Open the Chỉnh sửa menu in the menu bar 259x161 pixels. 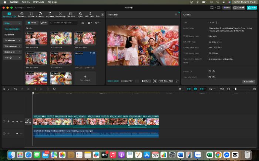coord(38,2)
